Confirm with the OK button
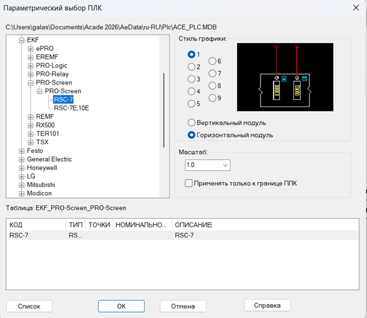This screenshot has height=318, width=367. pos(121,306)
